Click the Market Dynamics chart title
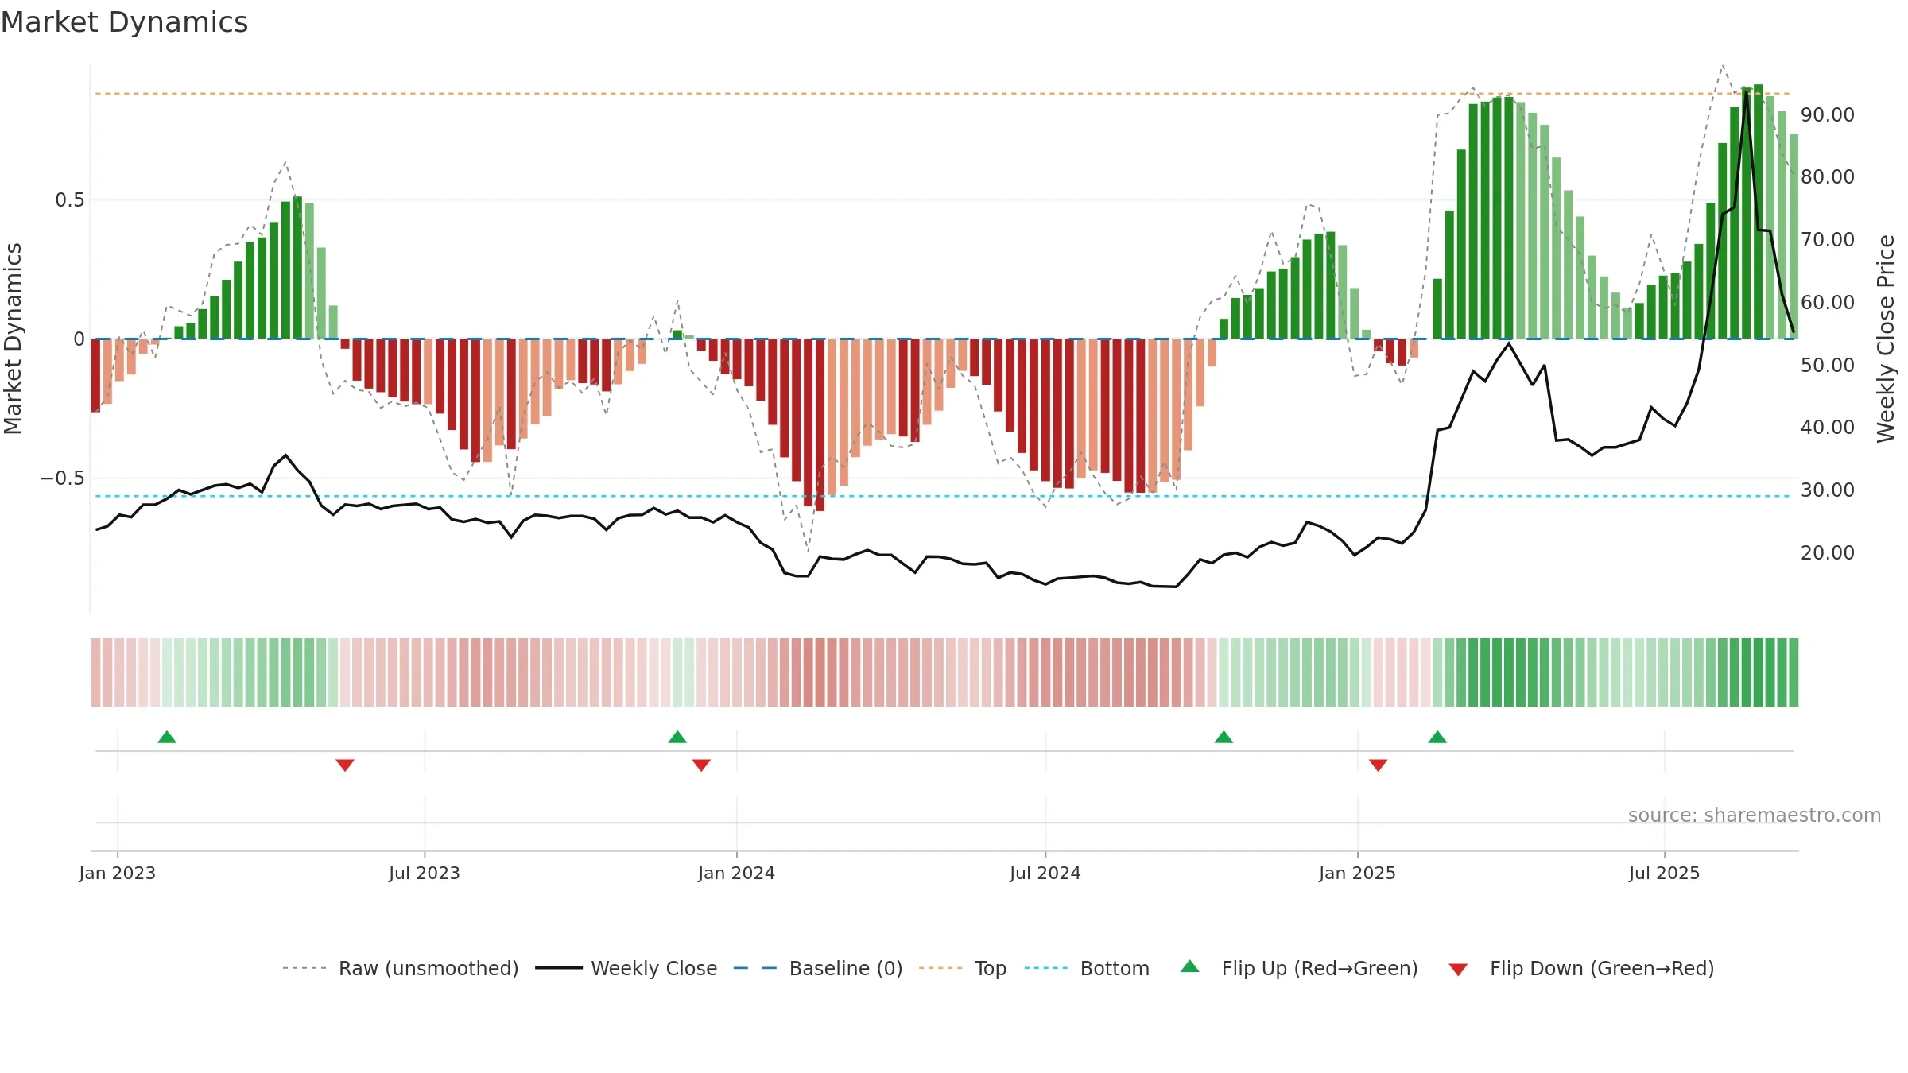 [125, 22]
